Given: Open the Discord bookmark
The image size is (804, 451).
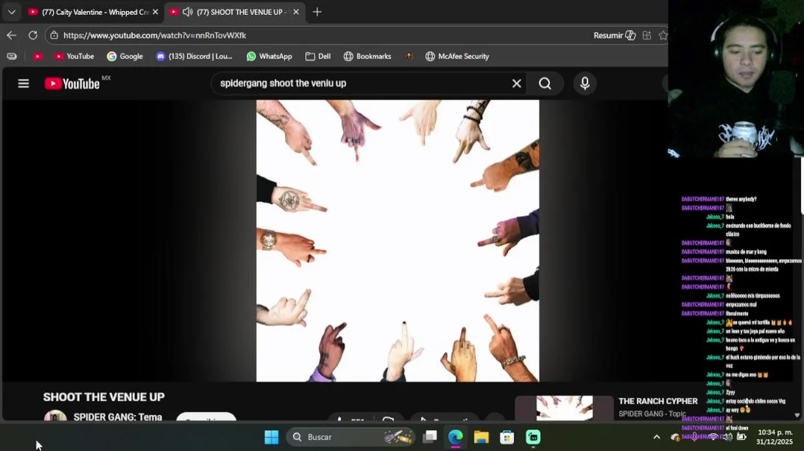Looking at the screenshot, I should [x=194, y=56].
